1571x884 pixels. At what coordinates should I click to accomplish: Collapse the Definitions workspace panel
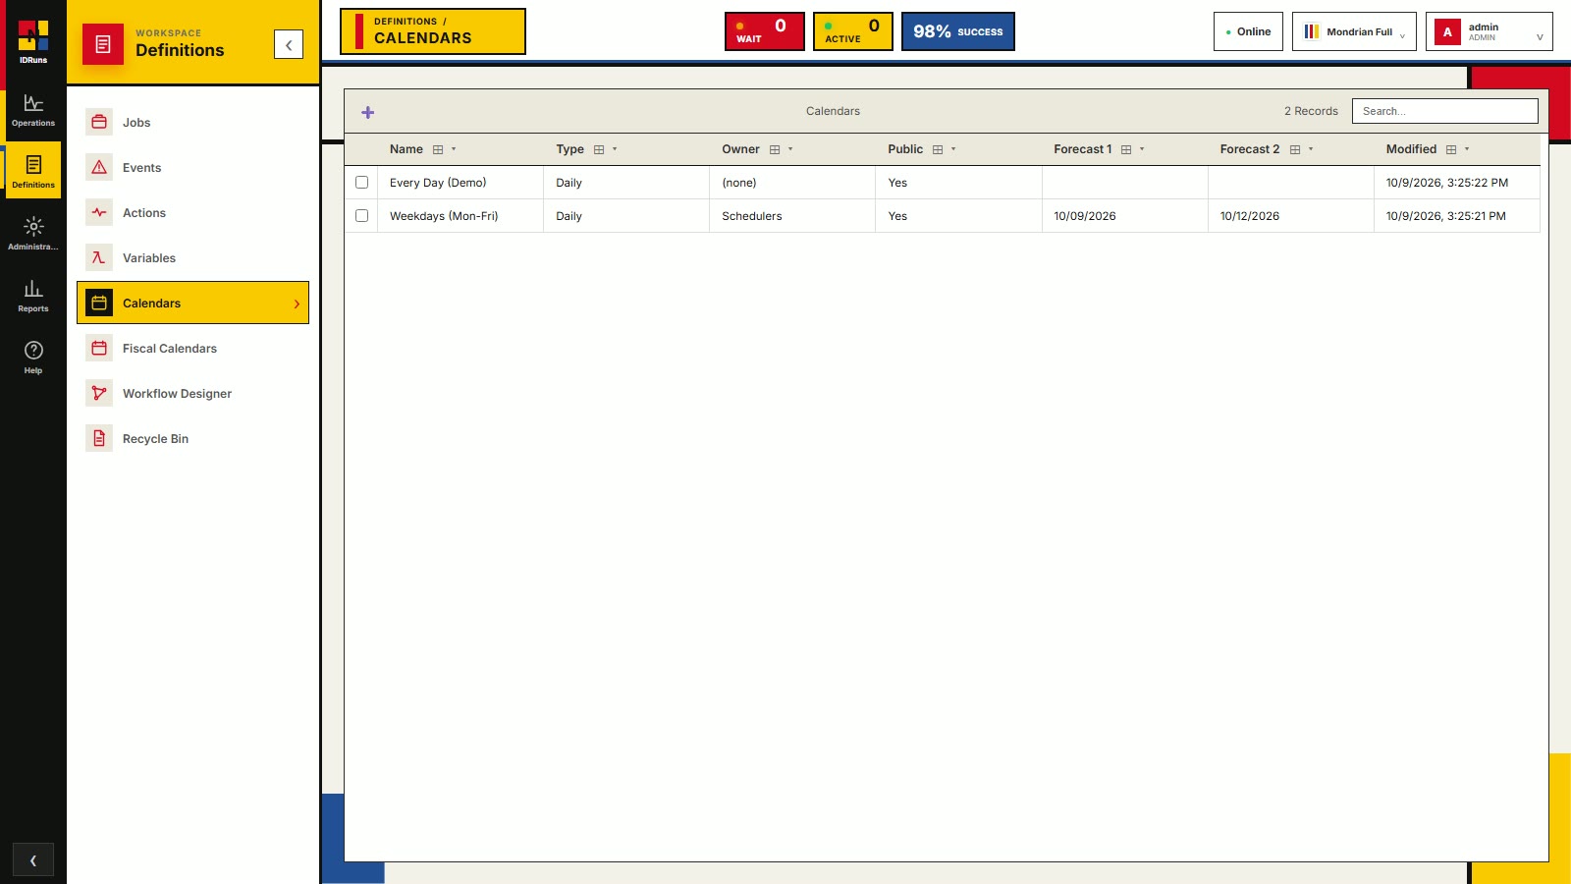[x=289, y=44]
